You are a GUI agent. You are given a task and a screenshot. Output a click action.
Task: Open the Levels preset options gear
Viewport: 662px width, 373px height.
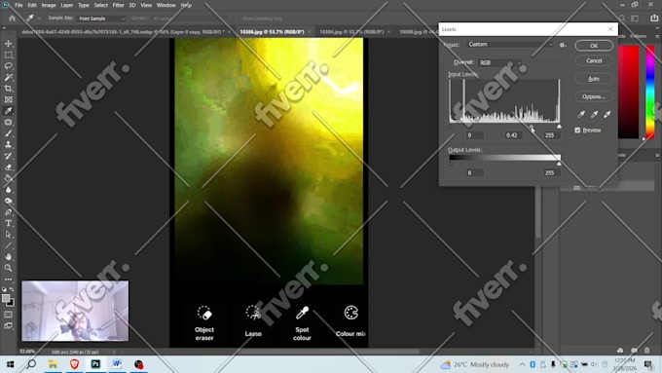click(563, 45)
